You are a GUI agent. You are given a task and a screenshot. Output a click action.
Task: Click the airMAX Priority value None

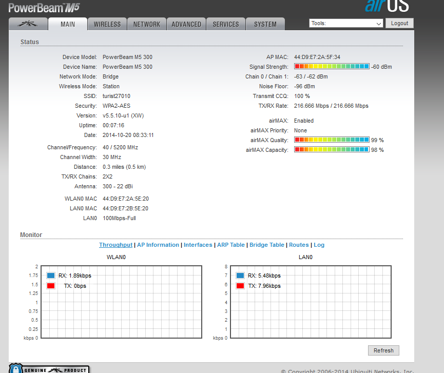tap(300, 130)
